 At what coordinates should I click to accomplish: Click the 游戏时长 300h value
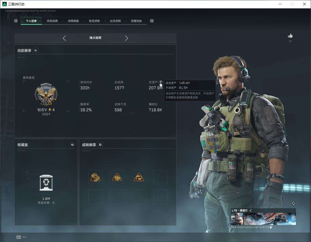[x=85, y=88]
